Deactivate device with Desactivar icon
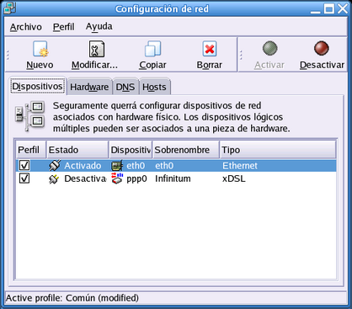This screenshot has height=309, width=352. pos(322,48)
